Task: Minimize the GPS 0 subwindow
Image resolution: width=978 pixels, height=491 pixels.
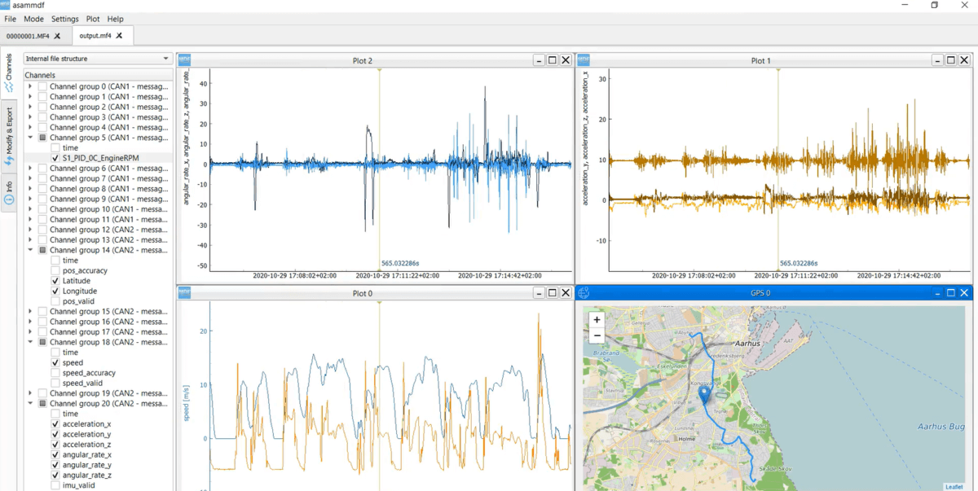Action: click(x=938, y=292)
